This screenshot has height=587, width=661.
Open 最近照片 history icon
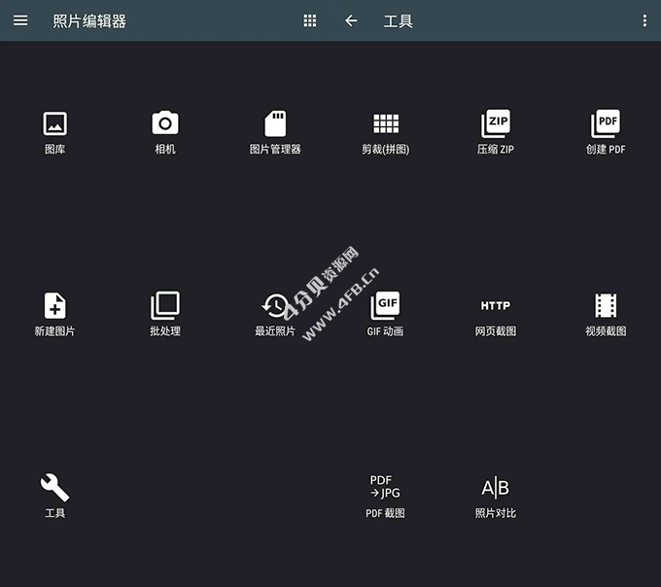click(275, 306)
